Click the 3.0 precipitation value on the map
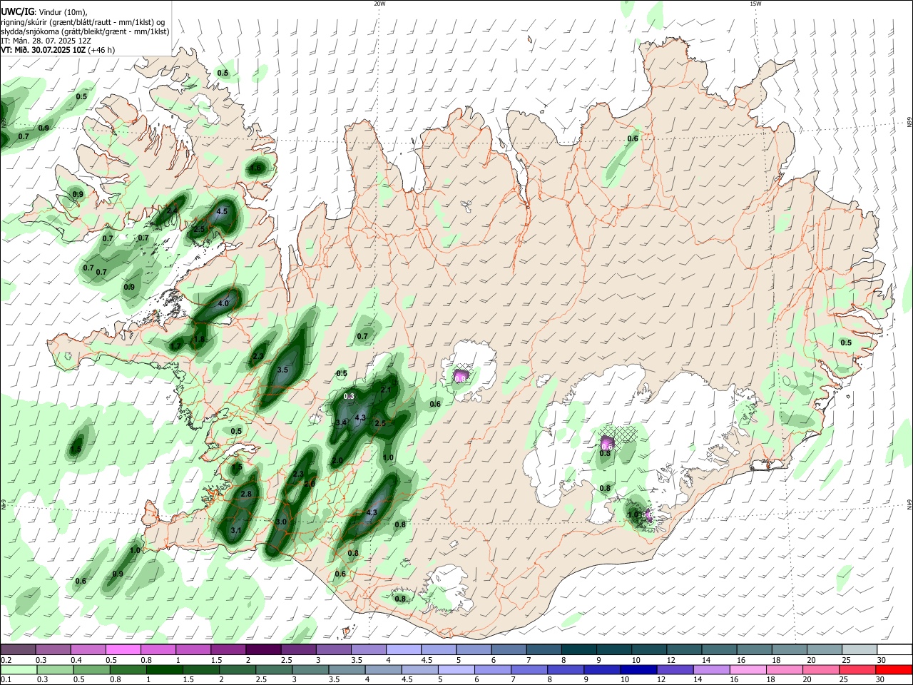The image size is (913, 685). pos(281,522)
